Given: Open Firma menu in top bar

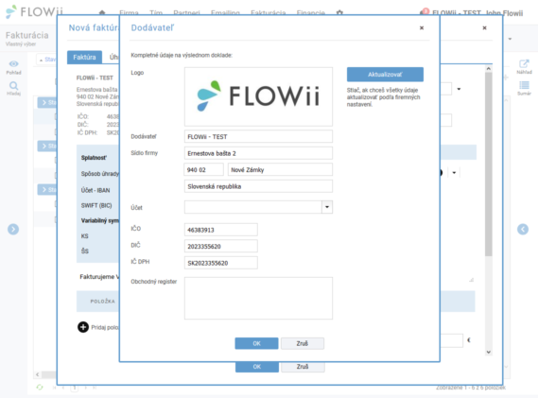Looking at the screenshot, I should coord(129,13).
